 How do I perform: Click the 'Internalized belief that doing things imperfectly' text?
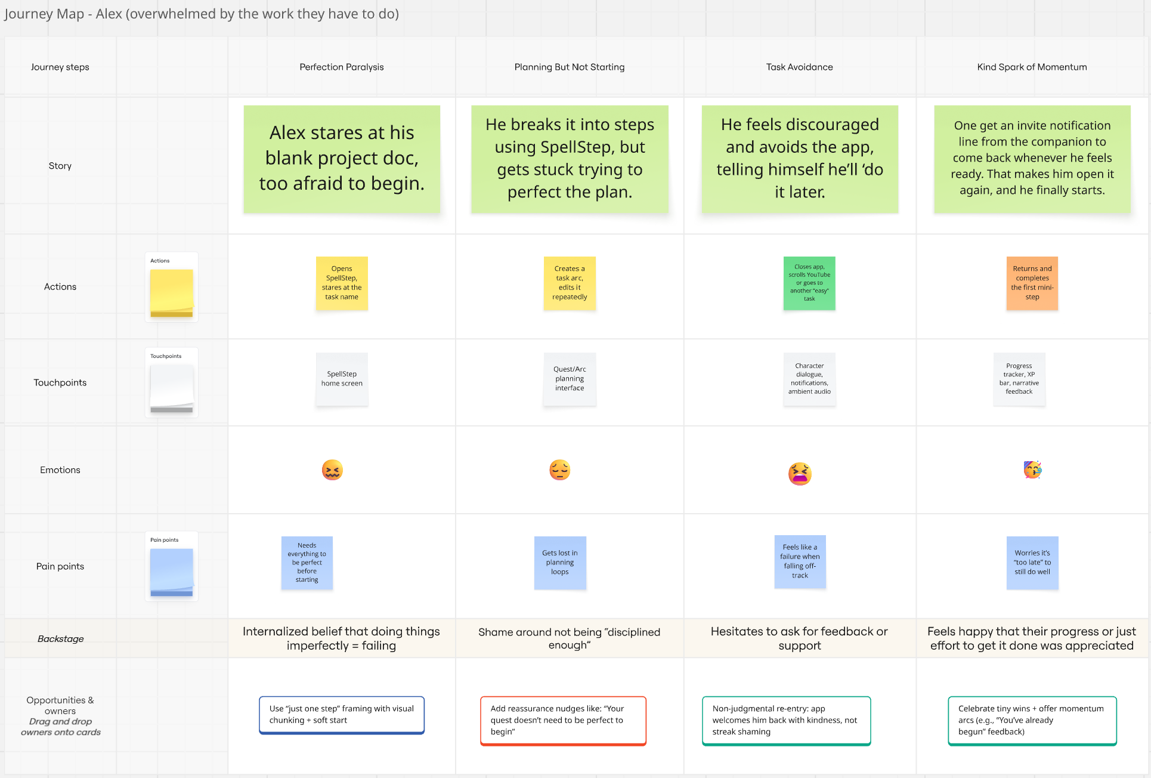pos(342,638)
